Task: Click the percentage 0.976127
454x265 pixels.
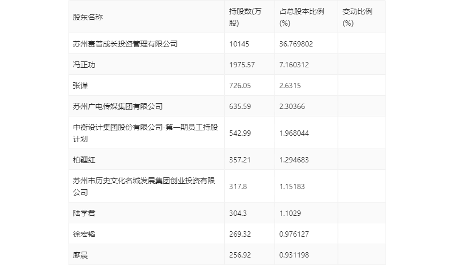Action: click(x=294, y=234)
